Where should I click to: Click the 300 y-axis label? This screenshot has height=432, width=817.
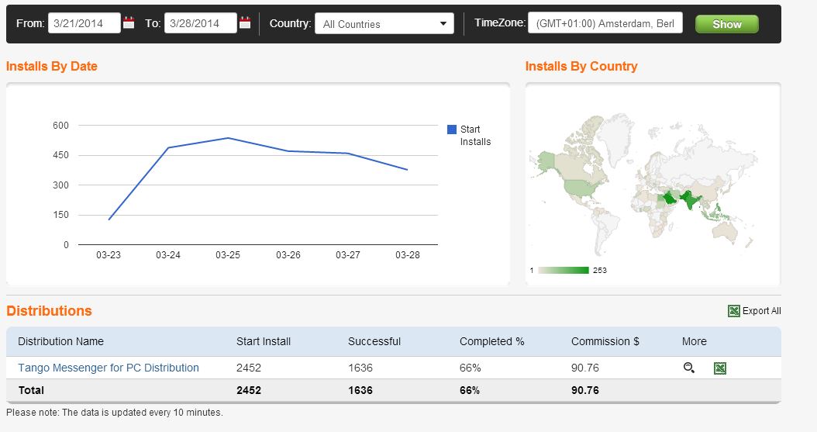[x=61, y=185]
